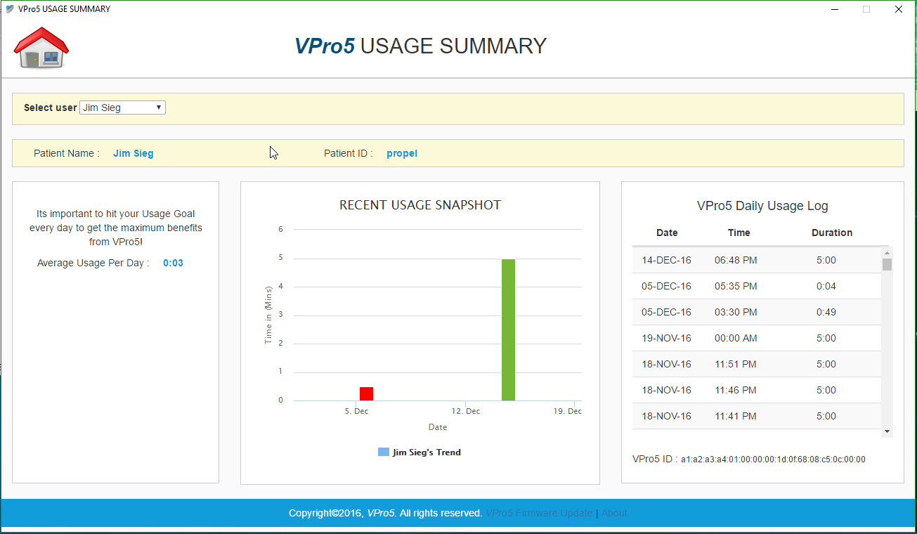Click the red bar in usage chart
This screenshot has width=917, height=534.
[366, 393]
